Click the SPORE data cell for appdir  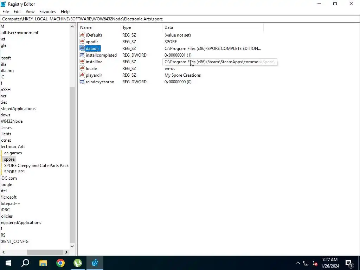pos(171,42)
